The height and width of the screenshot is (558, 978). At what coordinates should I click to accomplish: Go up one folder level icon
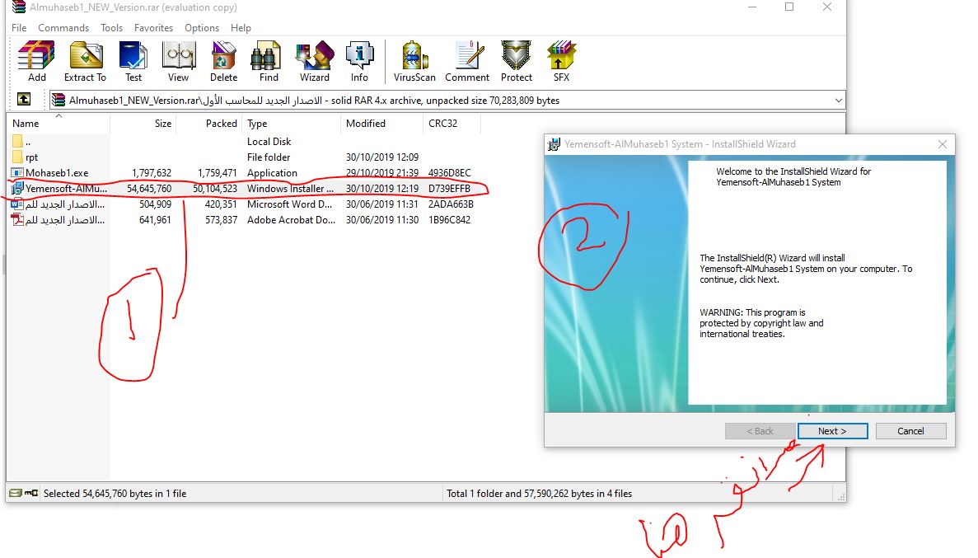click(x=24, y=99)
